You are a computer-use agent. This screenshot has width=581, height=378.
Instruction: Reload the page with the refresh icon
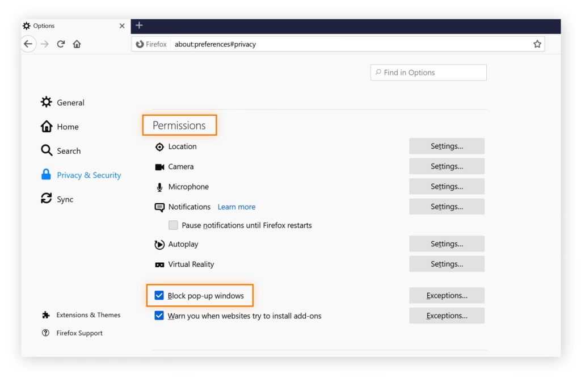[61, 44]
